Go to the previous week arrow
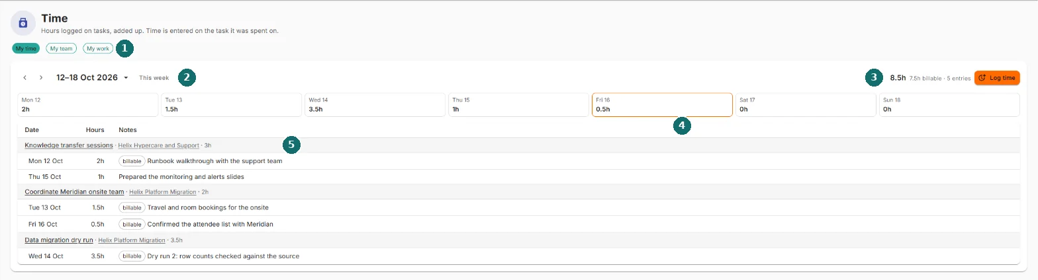 pos(24,78)
